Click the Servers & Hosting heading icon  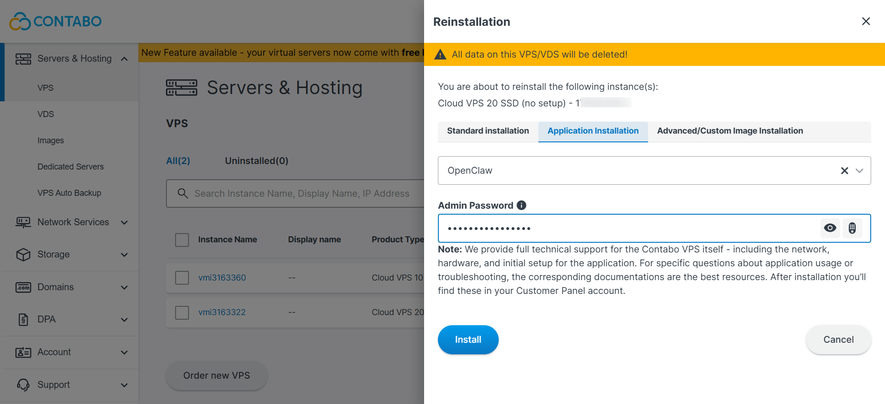pyautogui.click(x=182, y=88)
